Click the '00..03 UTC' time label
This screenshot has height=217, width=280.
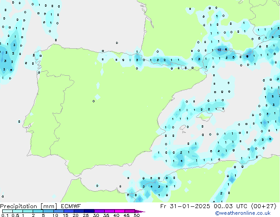231,206
